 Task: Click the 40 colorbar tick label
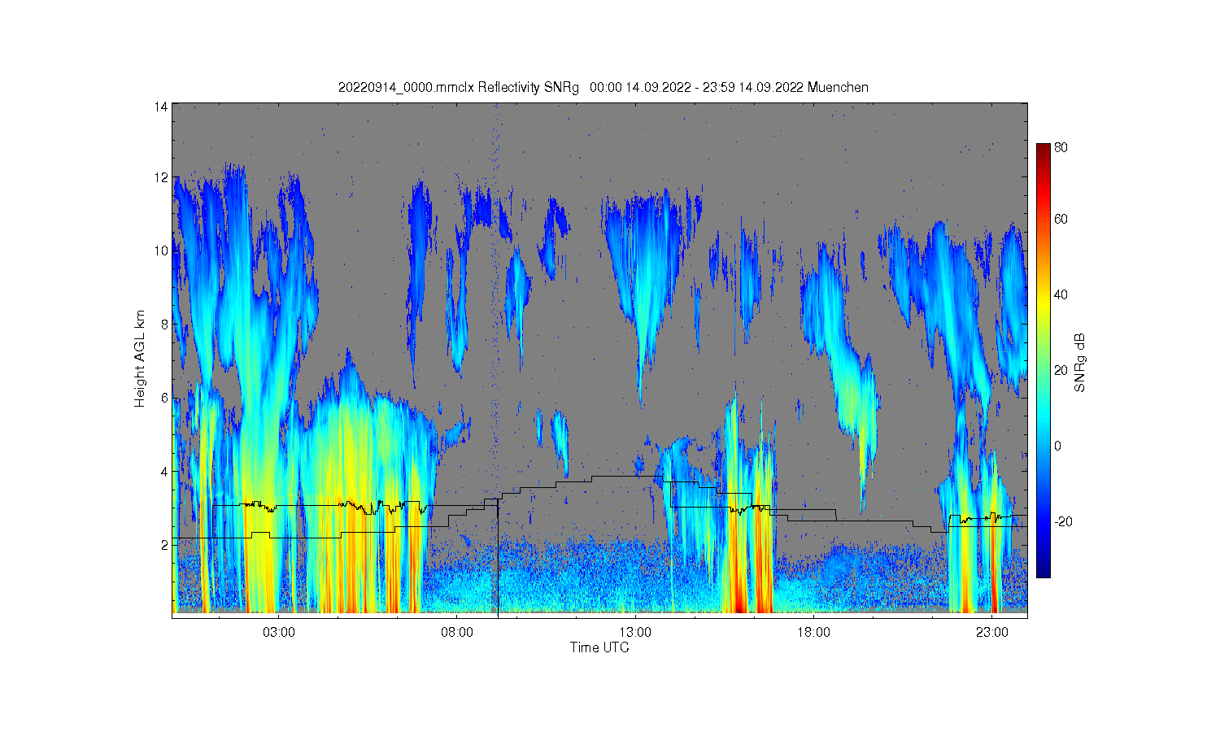[1061, 294]
